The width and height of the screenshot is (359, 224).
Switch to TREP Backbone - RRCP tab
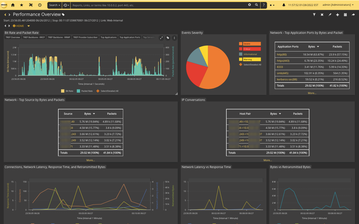click(x=34, y=37)
